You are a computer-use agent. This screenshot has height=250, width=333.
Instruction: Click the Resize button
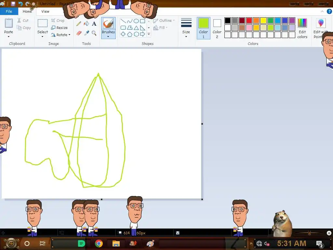pos(60,28)
